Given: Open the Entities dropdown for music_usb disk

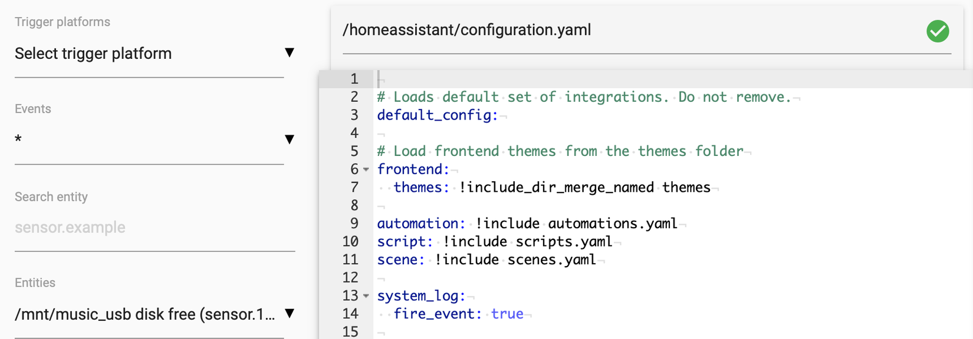Looking at the screenshot, I should (155, 314).
